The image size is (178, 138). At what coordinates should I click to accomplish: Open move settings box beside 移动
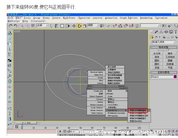126,91
